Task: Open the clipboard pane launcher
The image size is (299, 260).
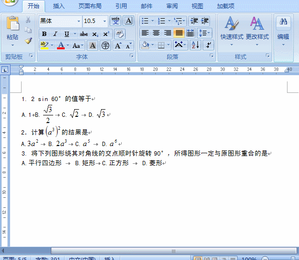Action: pyautogui.click(x=31, y=56)
